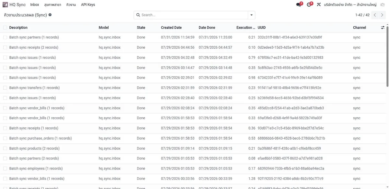This screenshot has height=189, width=389.
Task: Check the Batch sync transfers row checkbox
Action: [x=5, y=88]
